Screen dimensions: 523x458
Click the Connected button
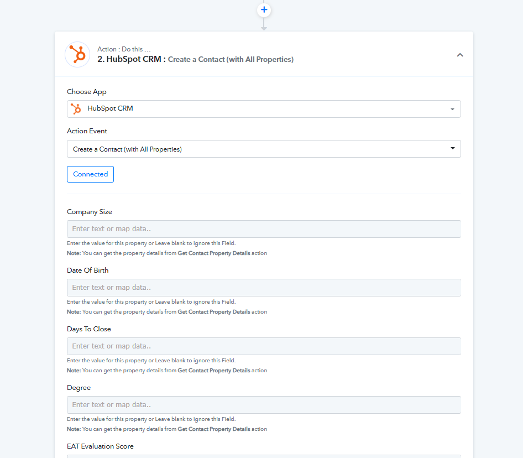(90, 174)
